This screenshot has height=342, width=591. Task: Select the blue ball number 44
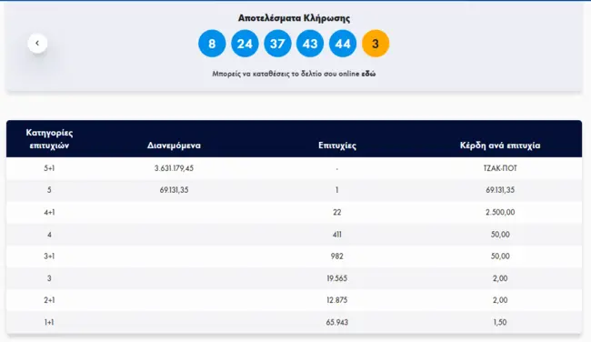343,44
